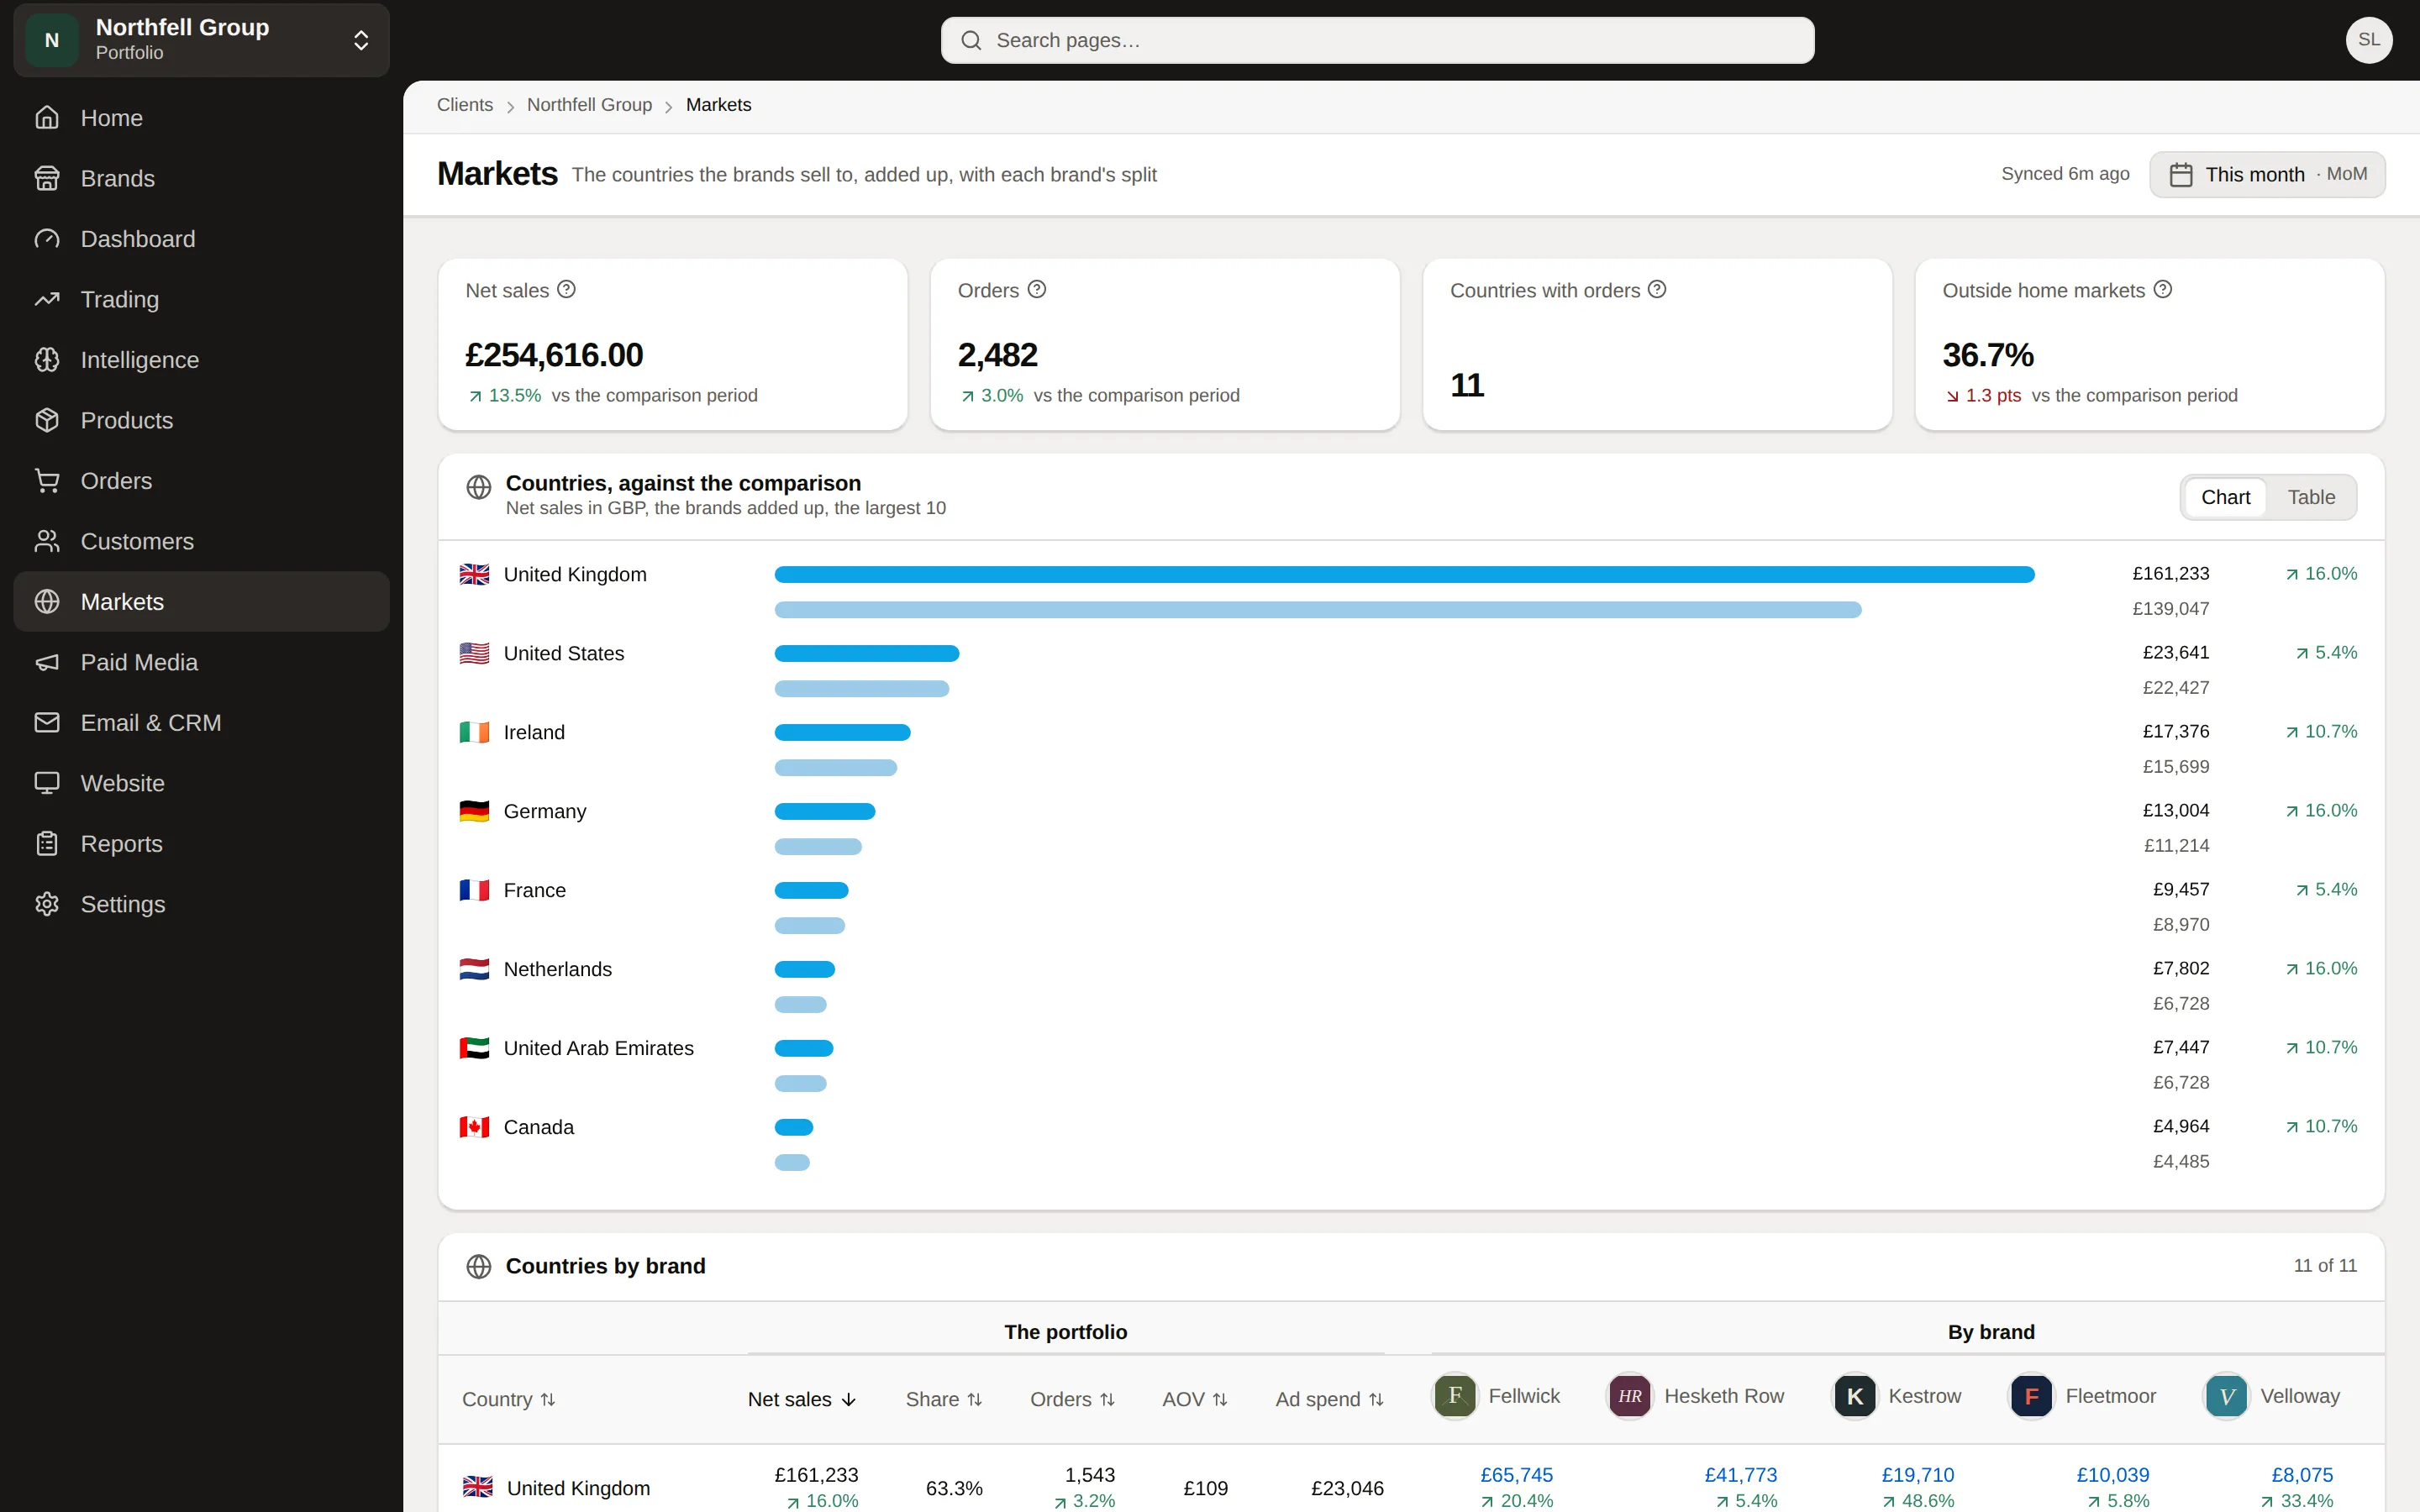2420x1512 pixels.
Task: Click the Canada flag icon in chart
Action: 474,1127
